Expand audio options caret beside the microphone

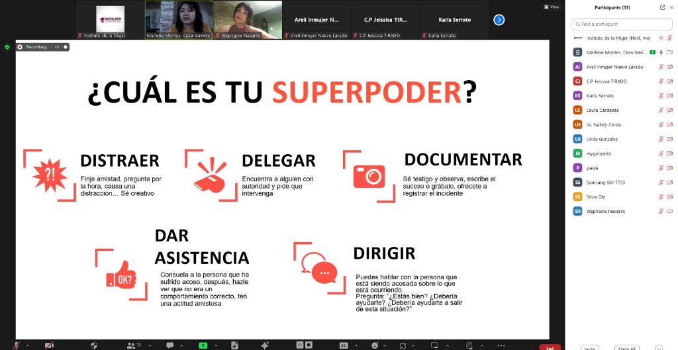[28, 345]
